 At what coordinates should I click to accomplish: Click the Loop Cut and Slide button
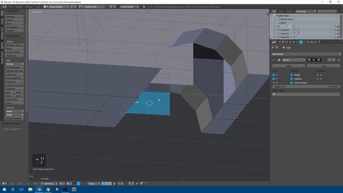coord(14,85)
